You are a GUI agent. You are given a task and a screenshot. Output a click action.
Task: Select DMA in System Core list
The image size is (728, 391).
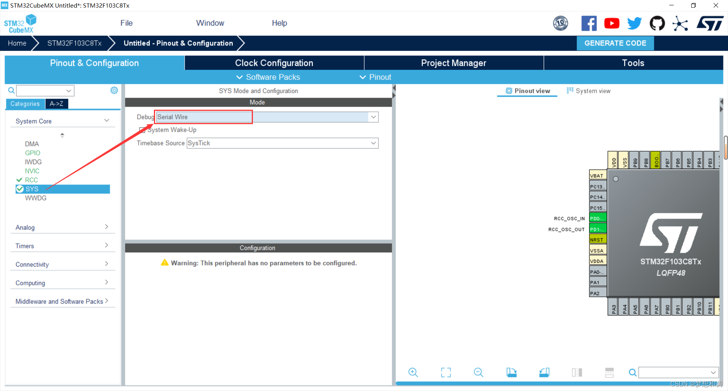(32, 144)
